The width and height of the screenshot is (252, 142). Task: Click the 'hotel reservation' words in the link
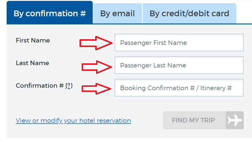coord(105,121)
